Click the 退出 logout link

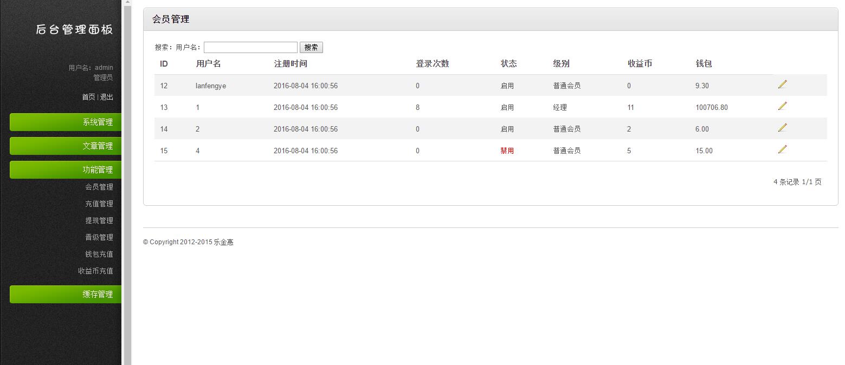[107, 97]
